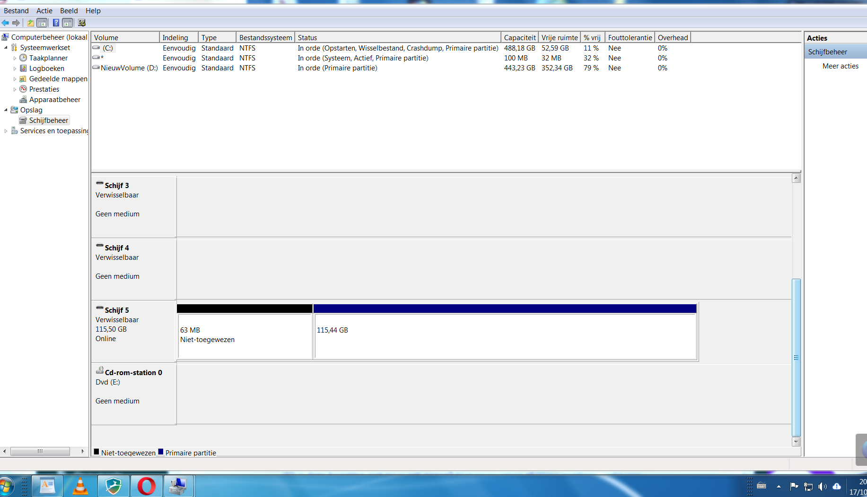The width and height of the screenshot is (867, 497).
Task: Open the Beeld menu
Action: [x=69, y=10]
